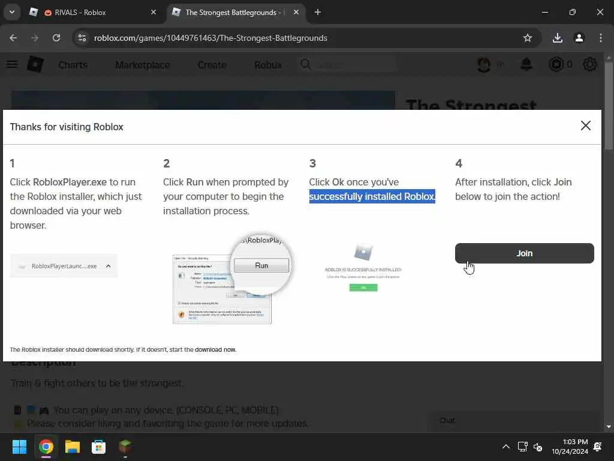Open the Robux balance icon
Screen dimensions: 614x461
tap(556, 64)
